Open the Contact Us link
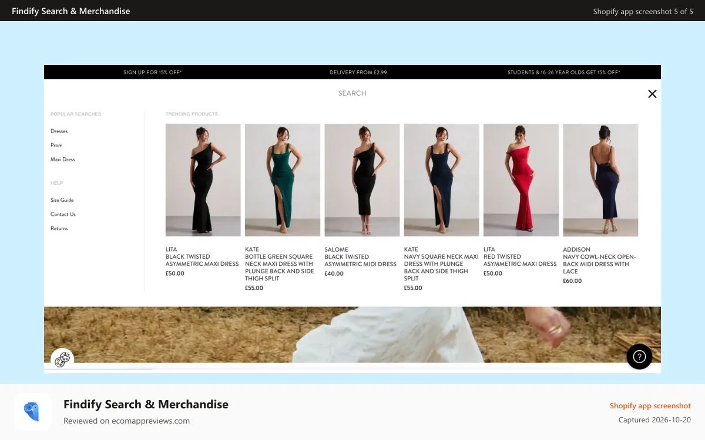 (x=63, y=214)
